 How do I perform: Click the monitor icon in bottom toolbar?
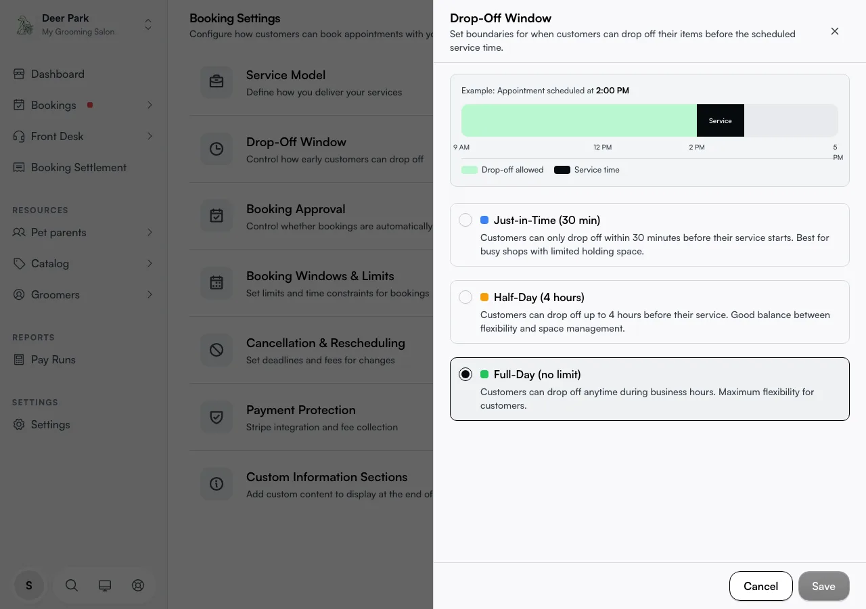(x=105, y=586)
